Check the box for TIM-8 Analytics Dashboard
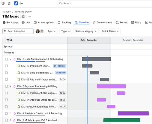Image resolution: width=152 pixels, height=124 pixels. pos(6,113)
